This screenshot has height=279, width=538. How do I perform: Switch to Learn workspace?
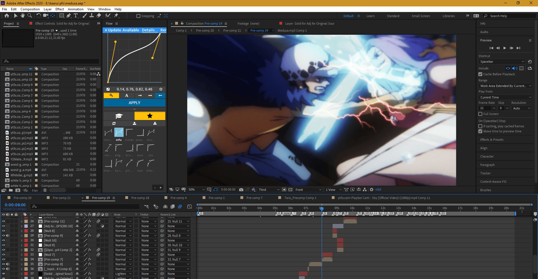point(371,16)
